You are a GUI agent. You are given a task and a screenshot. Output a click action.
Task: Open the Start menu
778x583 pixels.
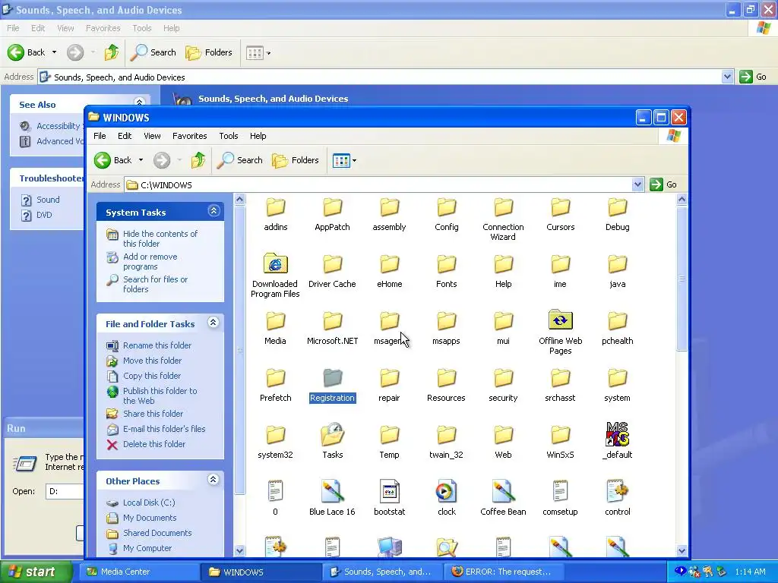pyautogui.click(x=36, y=572)
